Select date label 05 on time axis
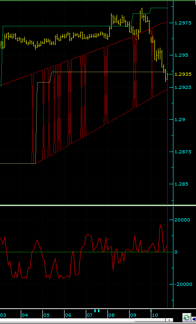This screenshot has width=196, height=324. (x=47, y=315)
